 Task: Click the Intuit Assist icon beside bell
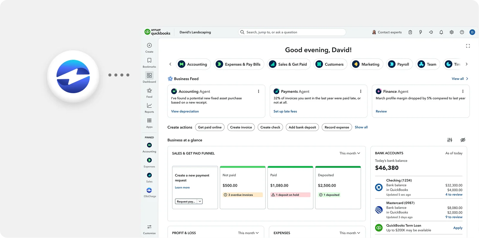(x=431, y=32)
